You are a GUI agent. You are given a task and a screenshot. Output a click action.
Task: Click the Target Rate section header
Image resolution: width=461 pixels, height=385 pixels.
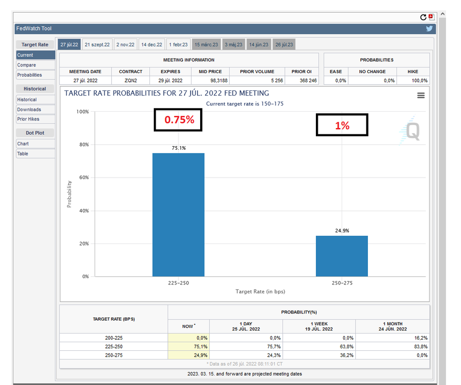pos(35,45)
